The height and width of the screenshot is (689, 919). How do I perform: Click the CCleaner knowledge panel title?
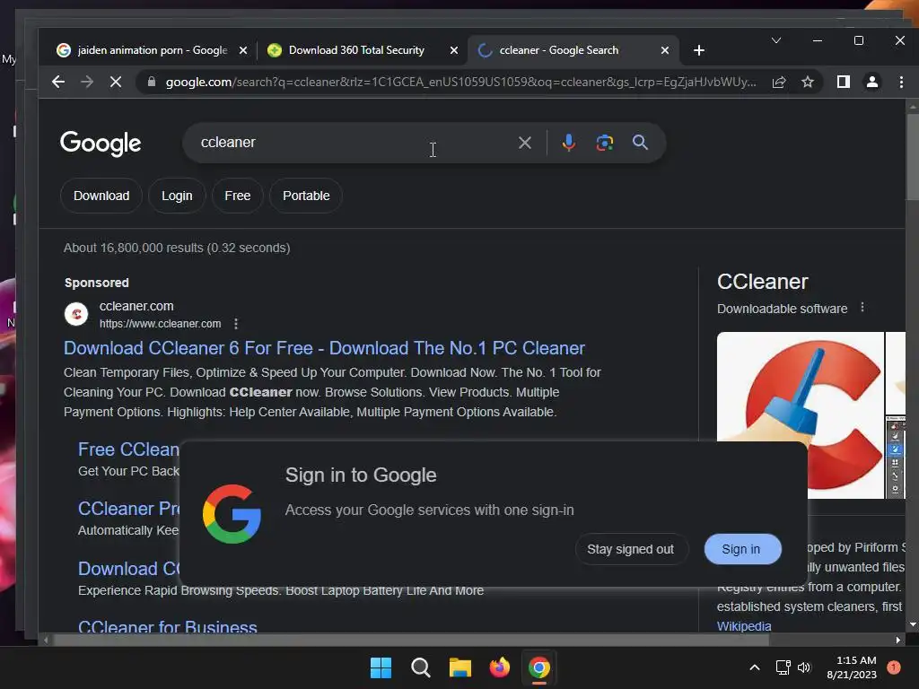(763, 282)
